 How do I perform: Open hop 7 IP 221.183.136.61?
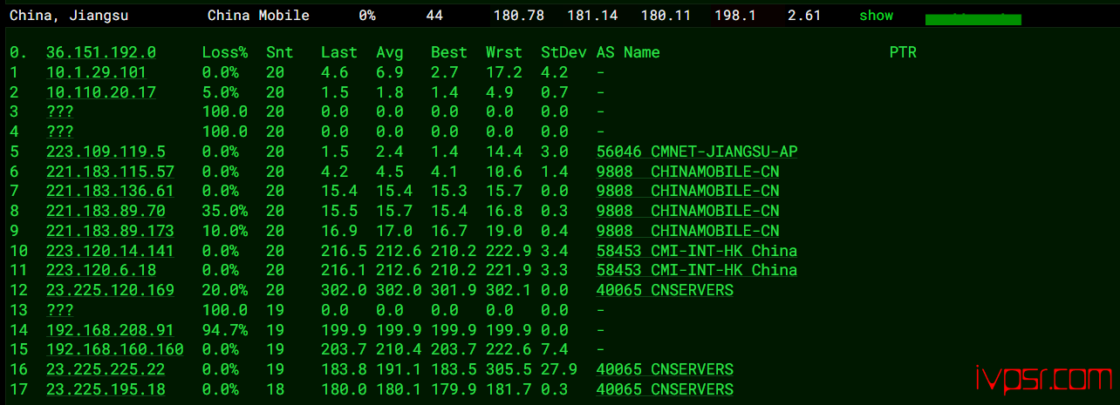[110, 191]
